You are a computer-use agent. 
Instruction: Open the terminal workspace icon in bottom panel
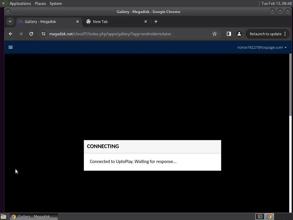coord(260,217)
